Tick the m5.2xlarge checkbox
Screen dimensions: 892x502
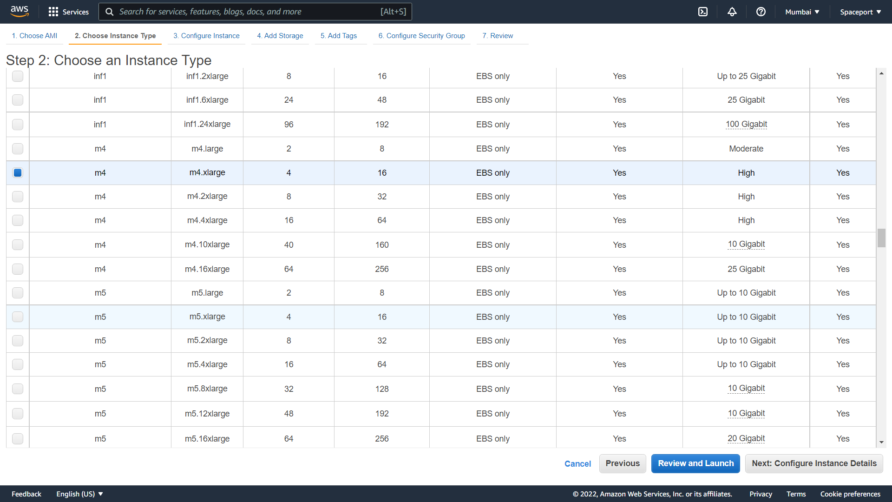[18, 341]
